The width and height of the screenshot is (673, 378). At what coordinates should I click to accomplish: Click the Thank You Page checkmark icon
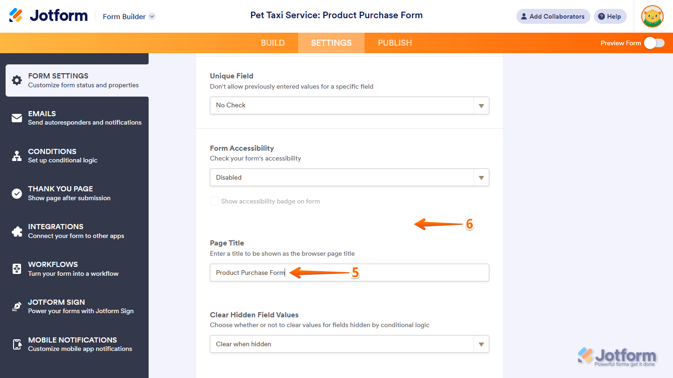tap(17, 193)
